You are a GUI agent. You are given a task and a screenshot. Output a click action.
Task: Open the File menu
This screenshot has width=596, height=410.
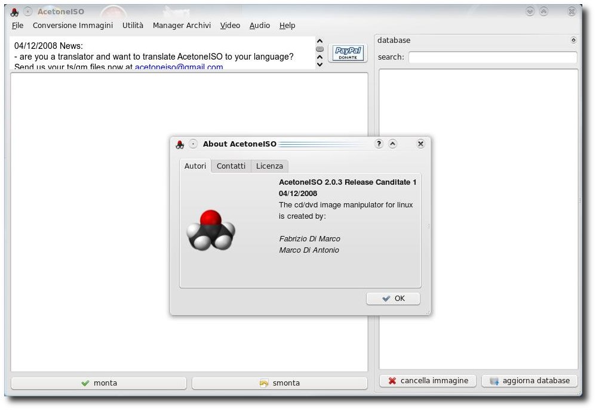click(17, 26)
